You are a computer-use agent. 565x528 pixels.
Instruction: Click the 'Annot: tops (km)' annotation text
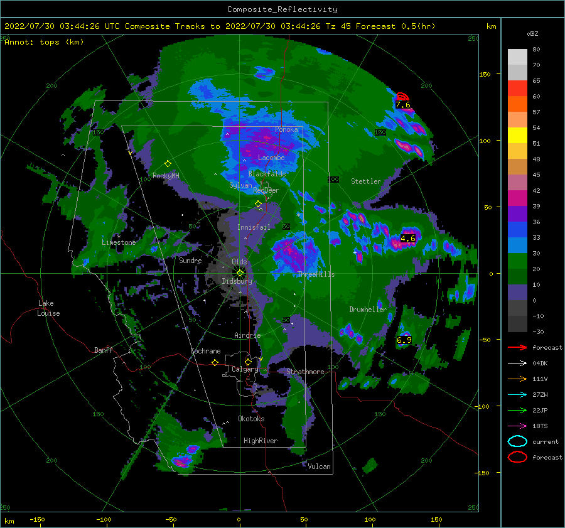click(44, 42)
